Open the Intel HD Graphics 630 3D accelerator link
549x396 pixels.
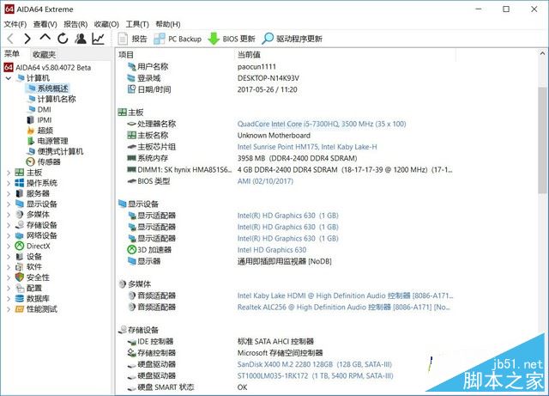tap(272, 250)
